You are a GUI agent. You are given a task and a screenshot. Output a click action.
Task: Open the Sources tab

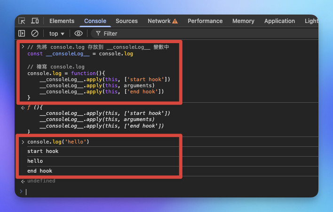(127, 21)
